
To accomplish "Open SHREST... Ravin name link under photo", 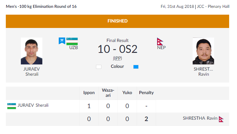I will [x=204, y=72].
